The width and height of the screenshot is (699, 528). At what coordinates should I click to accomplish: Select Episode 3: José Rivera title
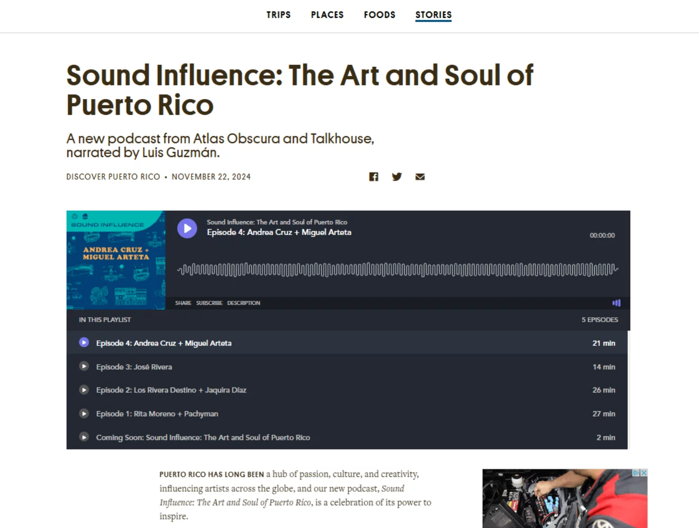[134, 367]
